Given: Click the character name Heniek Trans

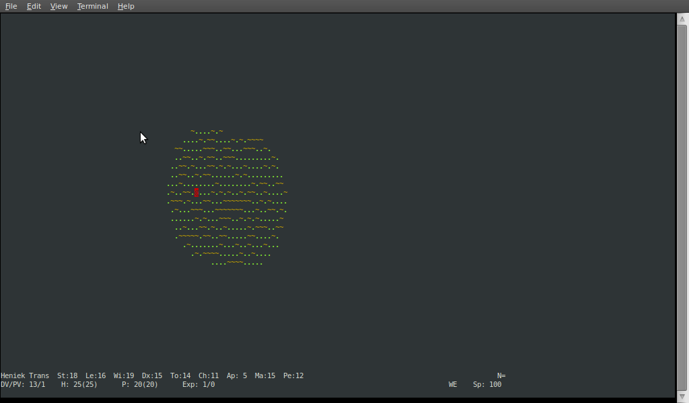Looking at the screenshot, I should (25, 375).
